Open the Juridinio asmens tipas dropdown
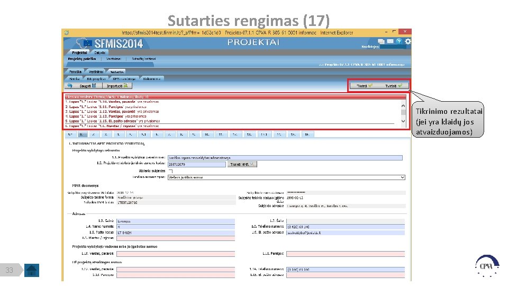Viewport: 508px width, 286px height. point(286,177)
